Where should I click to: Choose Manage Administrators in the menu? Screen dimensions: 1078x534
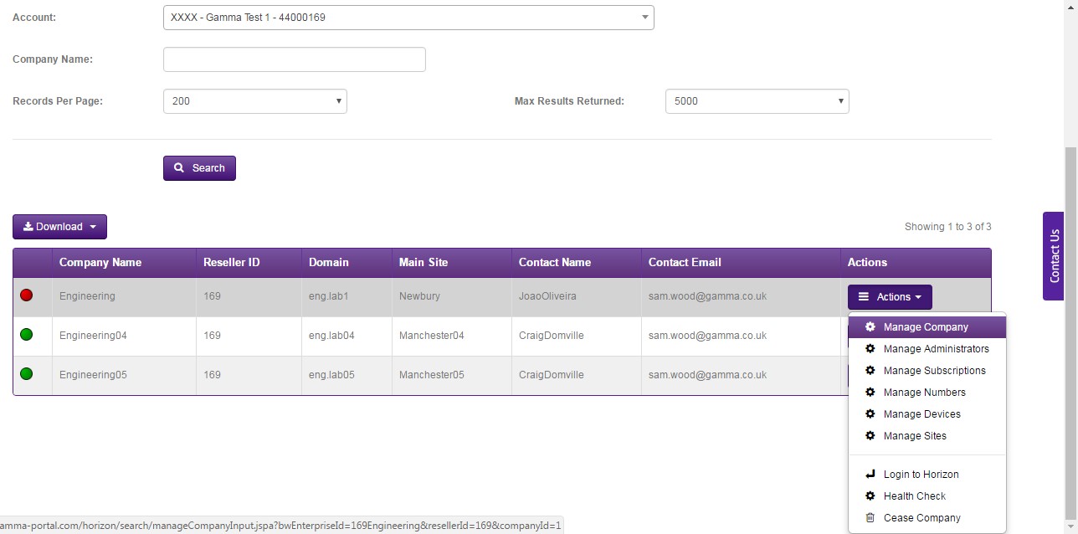927,349
